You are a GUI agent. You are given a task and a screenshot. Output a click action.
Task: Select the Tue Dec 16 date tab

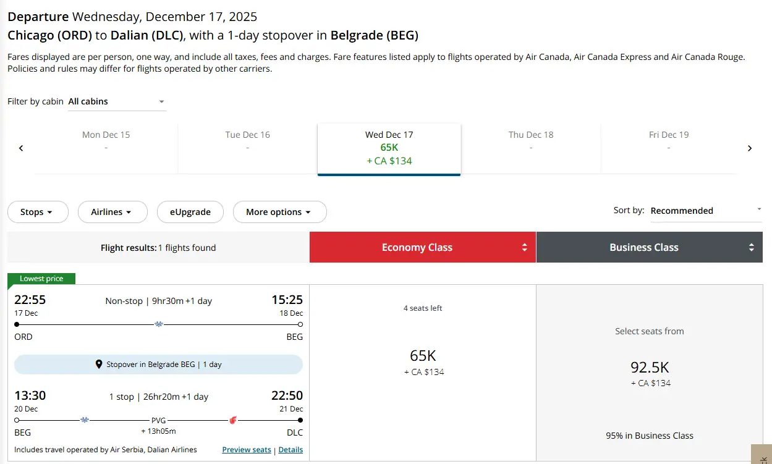(247, 141)
